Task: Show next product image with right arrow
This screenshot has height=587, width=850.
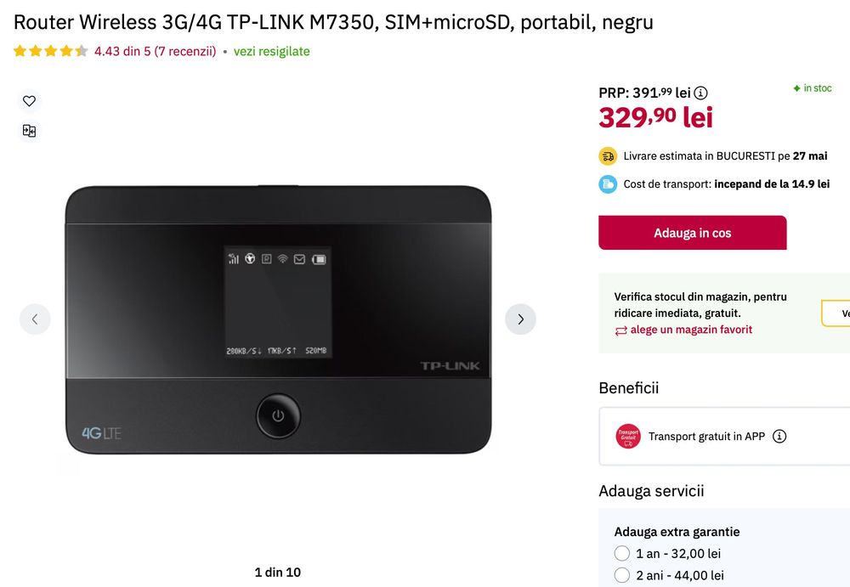Action: pyautogui.click(x=520, y=319)
